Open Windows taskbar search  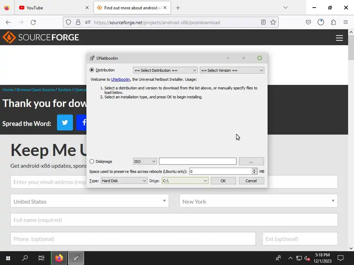[25, 258]
